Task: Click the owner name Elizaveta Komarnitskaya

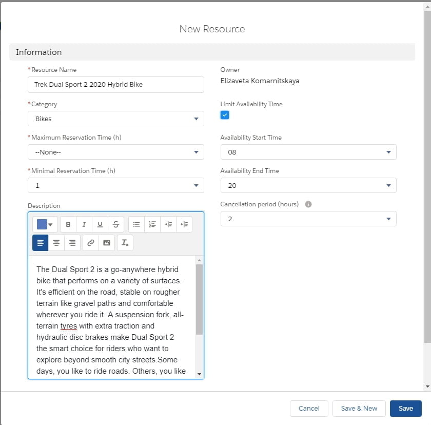Action: (260, 81)
